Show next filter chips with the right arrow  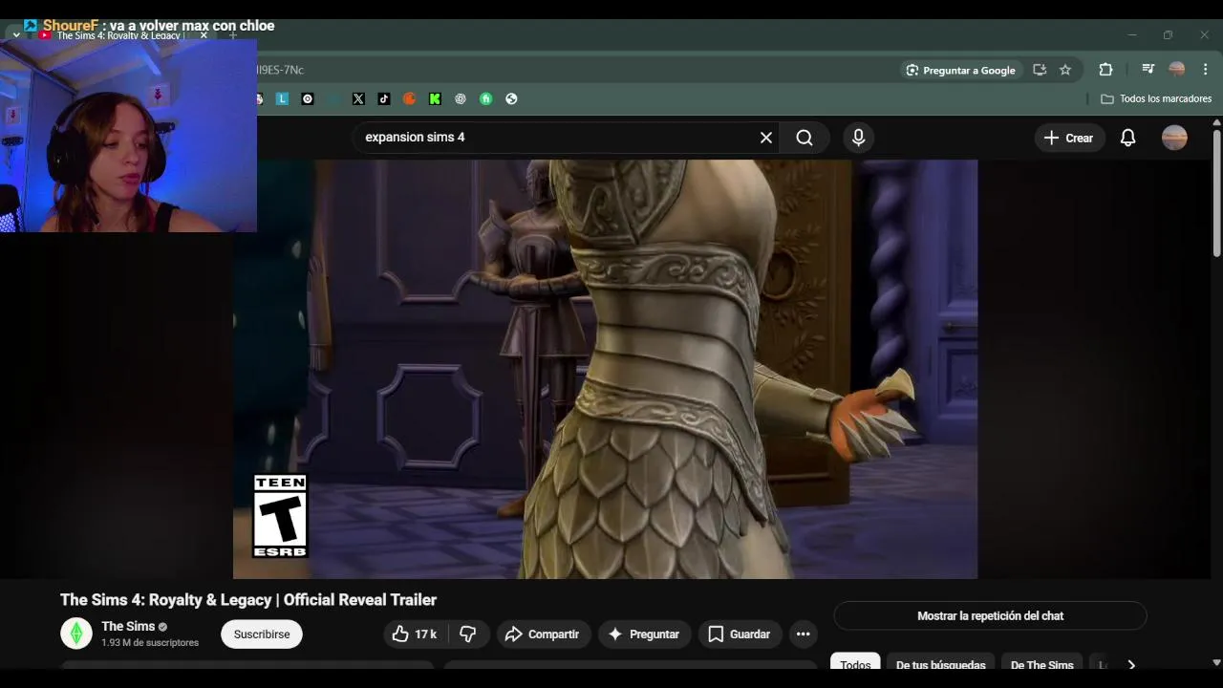point(1131,665)
